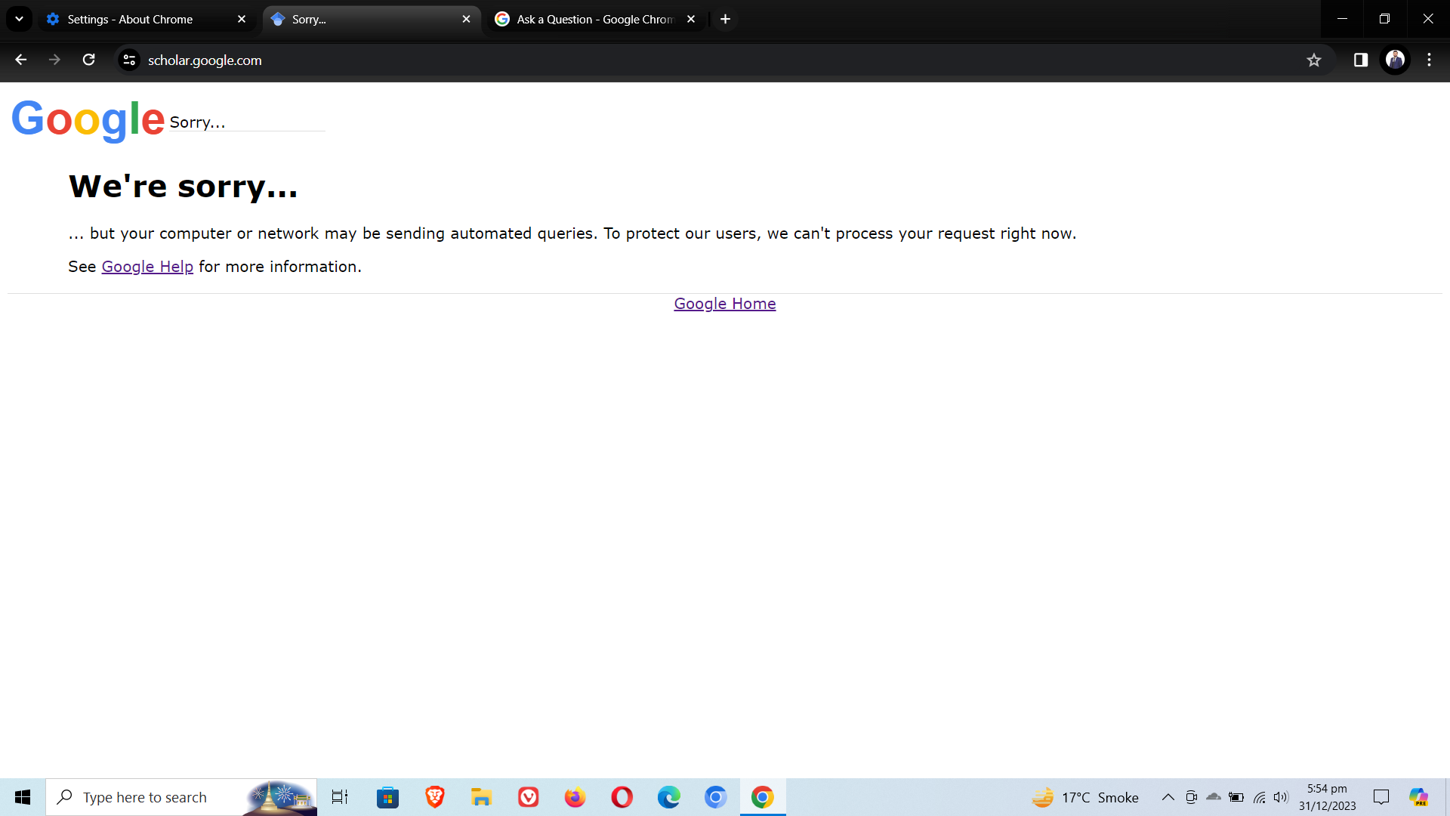This screenshot has height=816, width=1450.
Task: Open Brave browser from taskbar
Action: pyautogui.click(x=434, y=797)
